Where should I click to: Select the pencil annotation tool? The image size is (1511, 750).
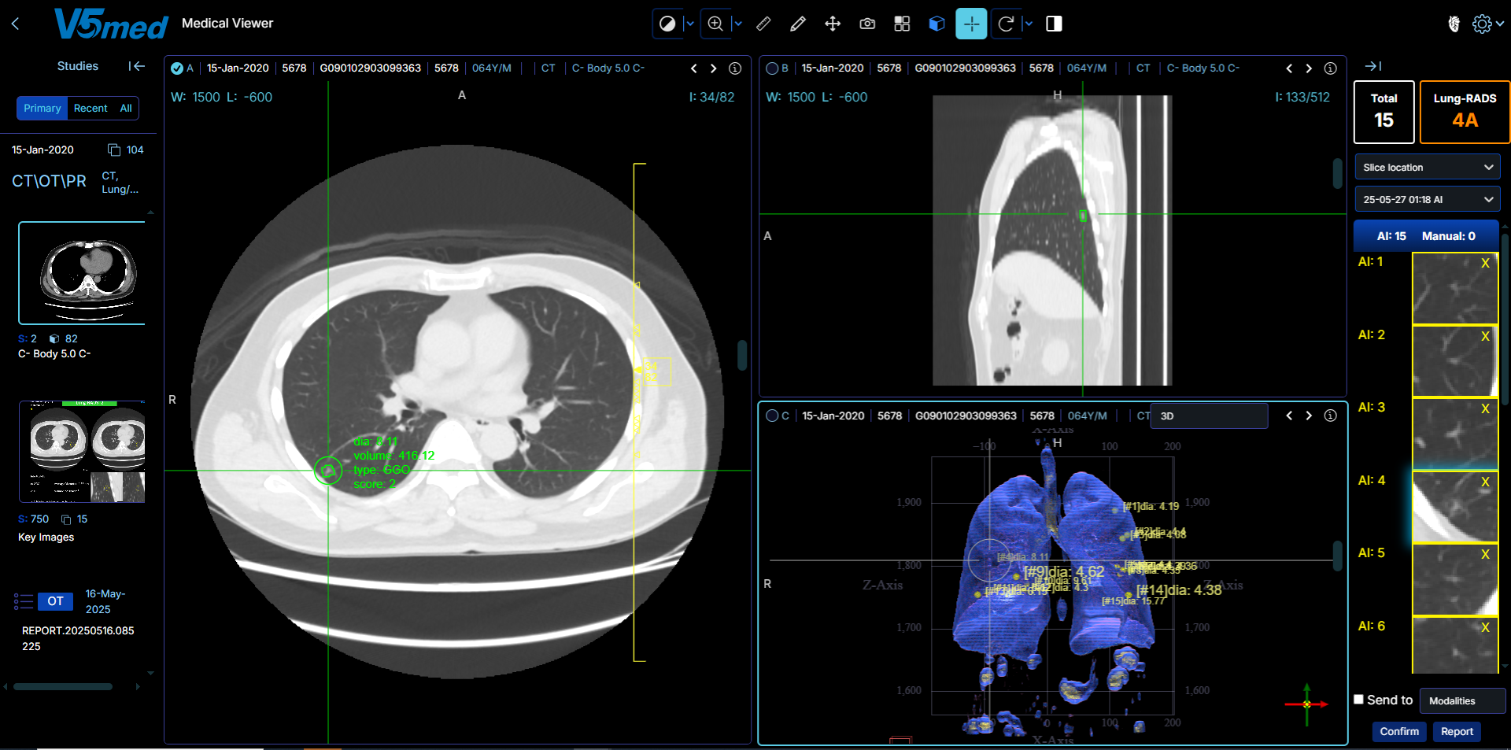click(x=798, y=24)
